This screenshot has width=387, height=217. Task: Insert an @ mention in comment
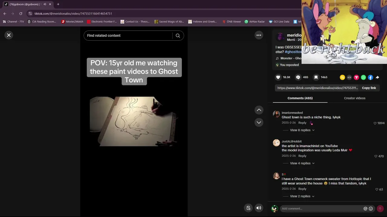point(365,209)
